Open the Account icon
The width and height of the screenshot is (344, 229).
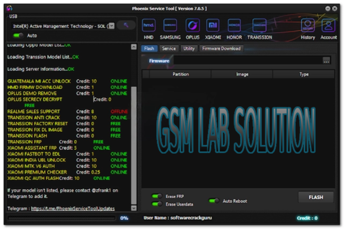click(x=328, y=26)
